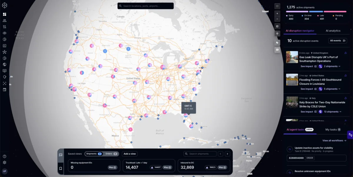Viewport: 353px width, 177px height.
Task: Open the UF user avatar
Action: tap(4, 171)
